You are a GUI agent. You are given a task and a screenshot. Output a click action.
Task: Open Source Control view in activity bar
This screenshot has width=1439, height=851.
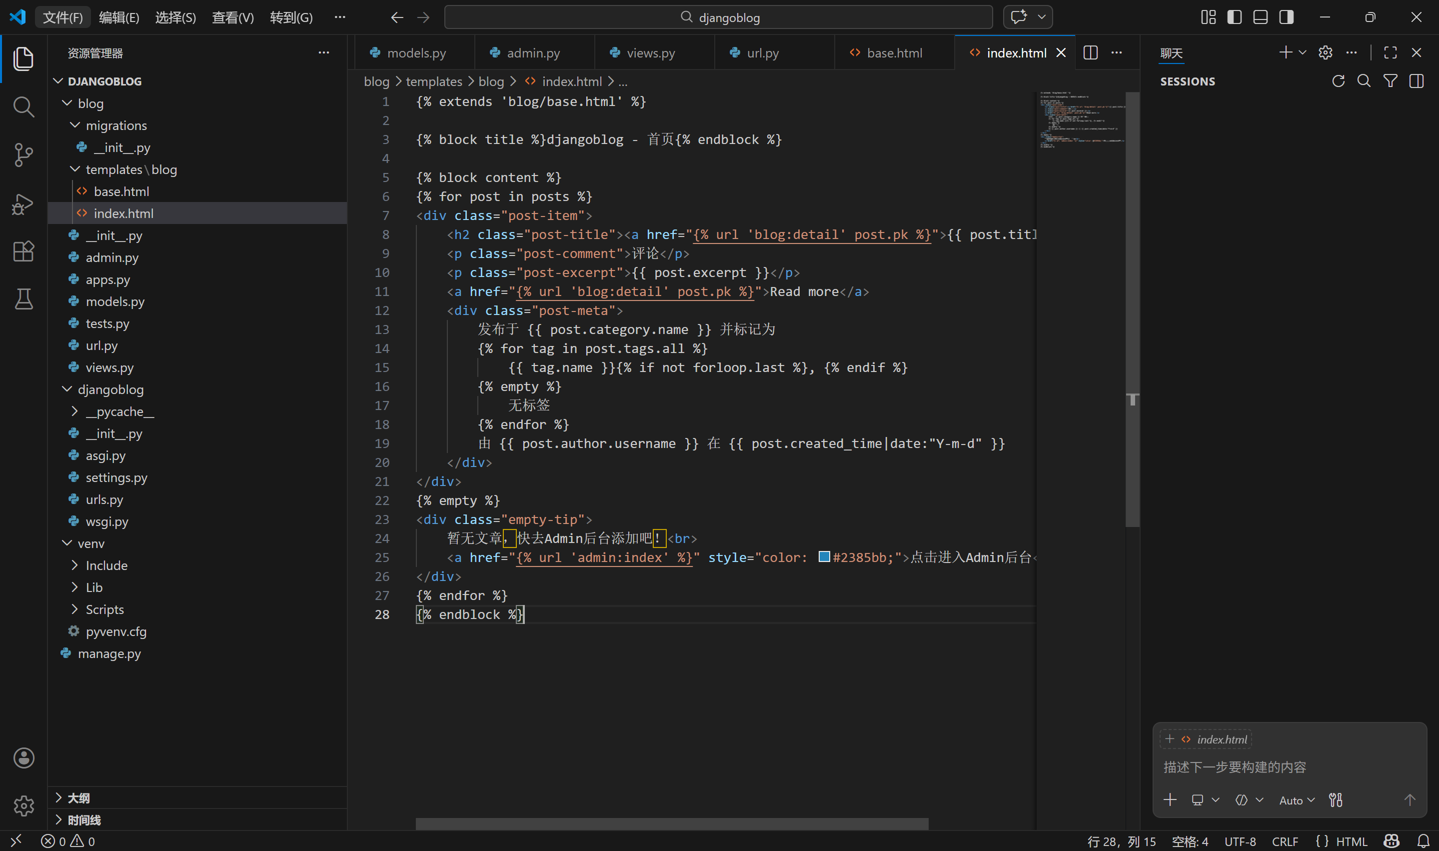23,155
